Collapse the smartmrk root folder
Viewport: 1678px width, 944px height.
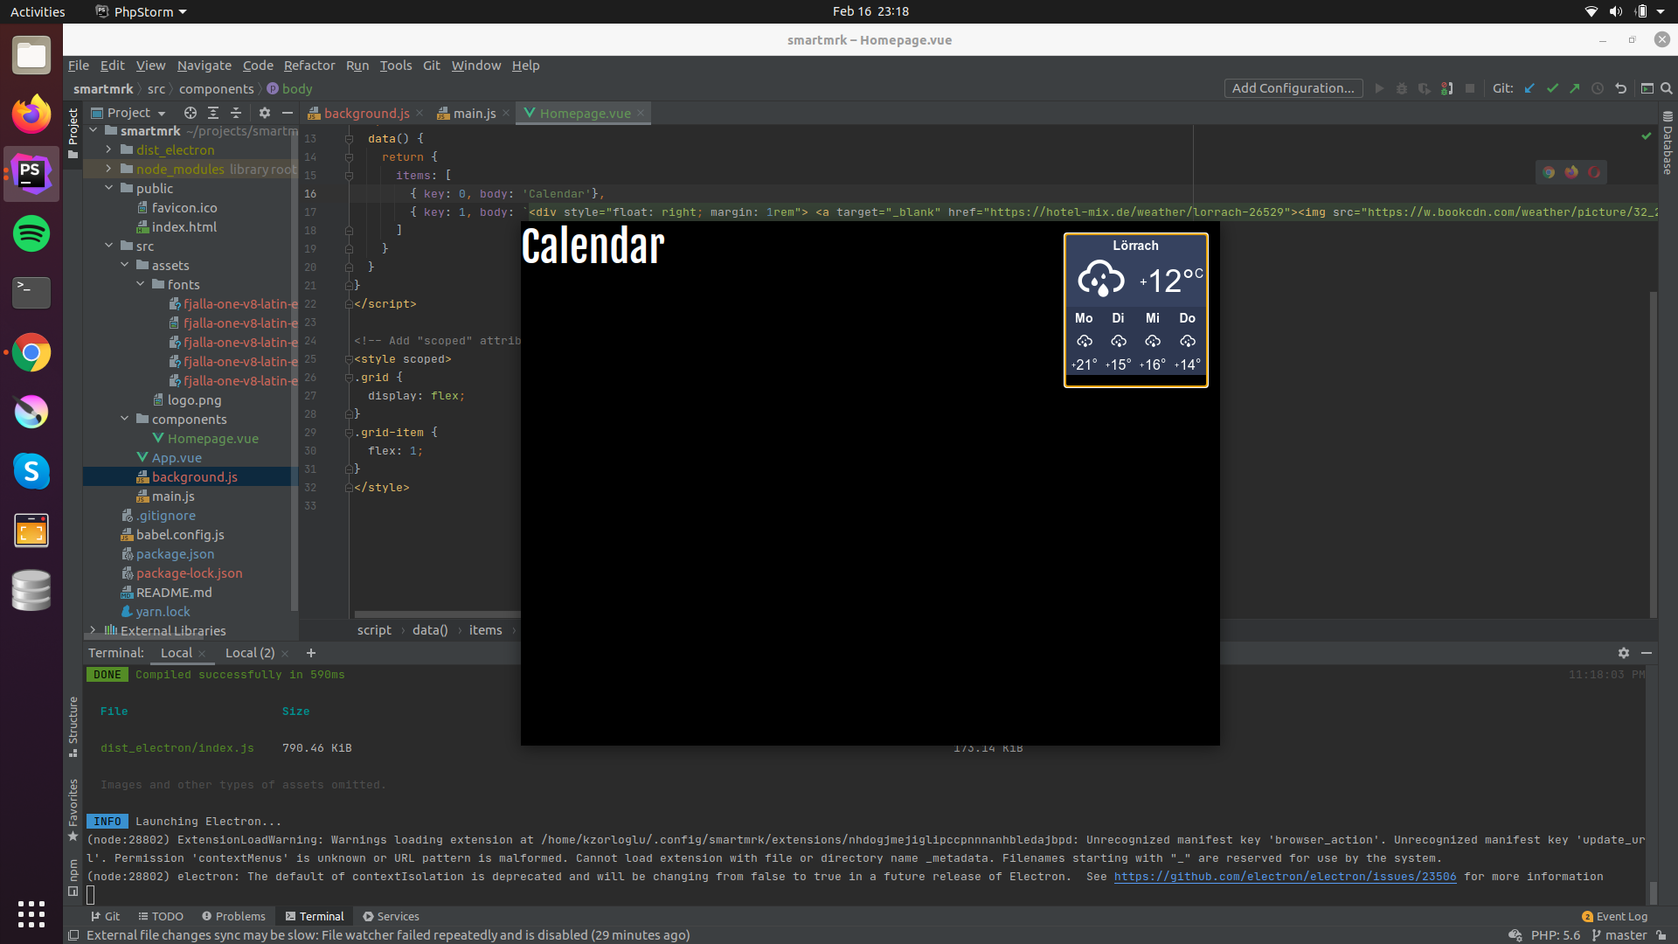[94, 131]
